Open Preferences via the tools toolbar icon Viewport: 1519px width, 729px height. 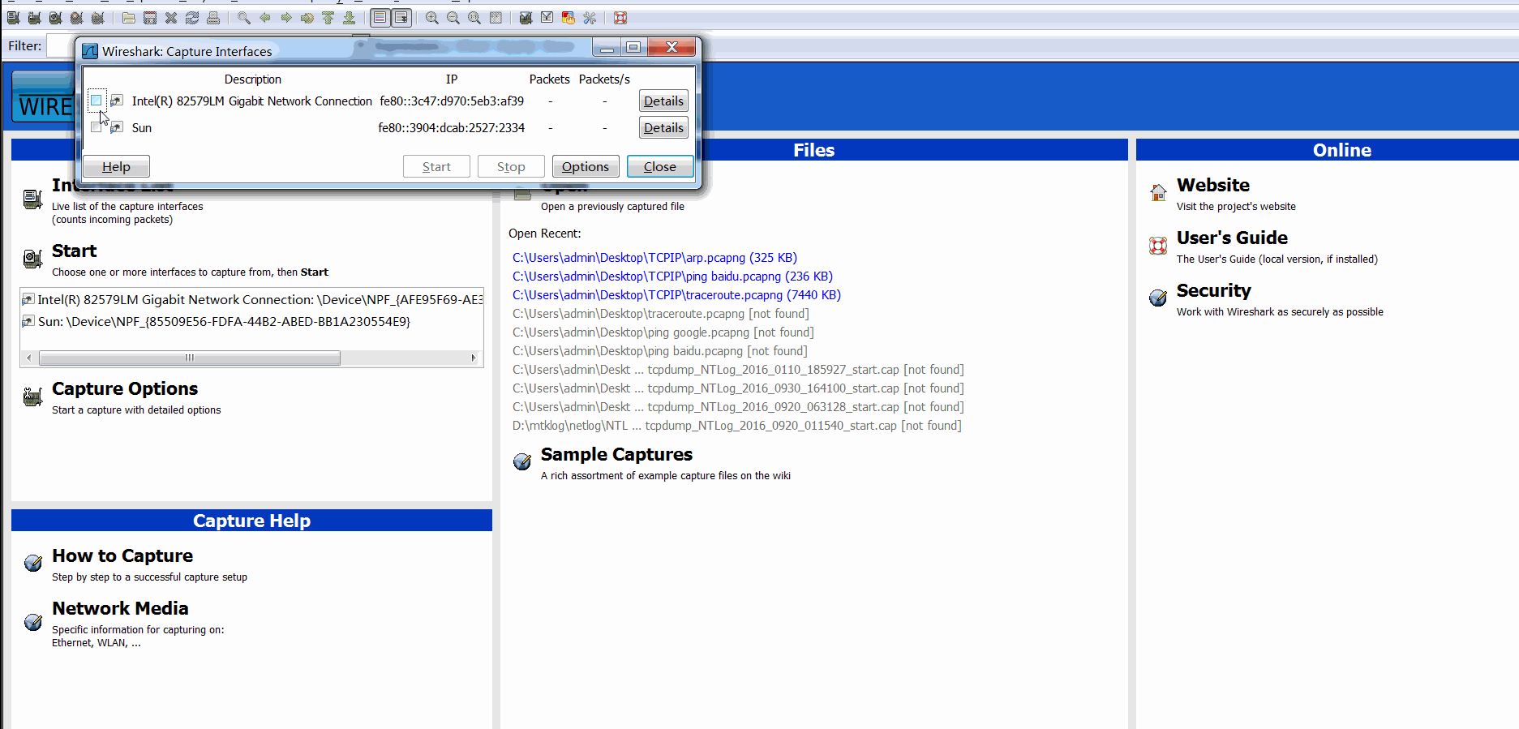(x=590, y=18)
